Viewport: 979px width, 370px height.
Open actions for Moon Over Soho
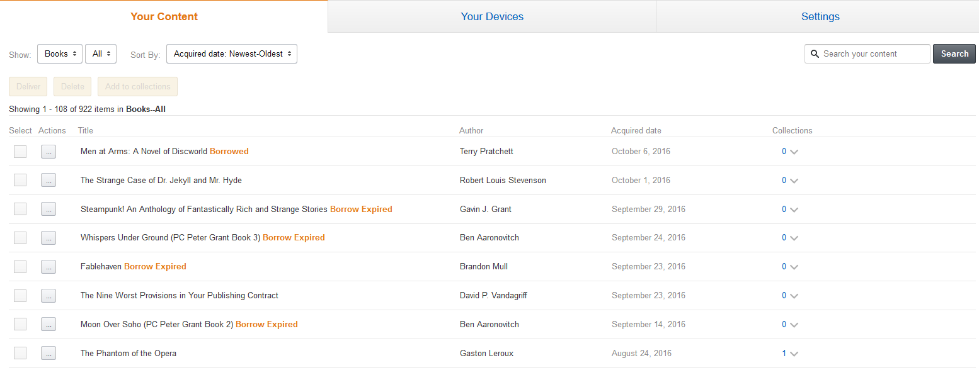pos(49,325)
